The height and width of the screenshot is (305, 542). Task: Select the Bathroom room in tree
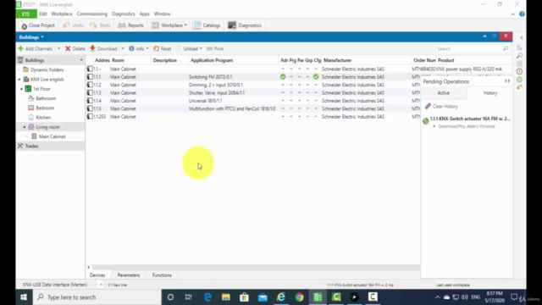click(x=46, y=98)
